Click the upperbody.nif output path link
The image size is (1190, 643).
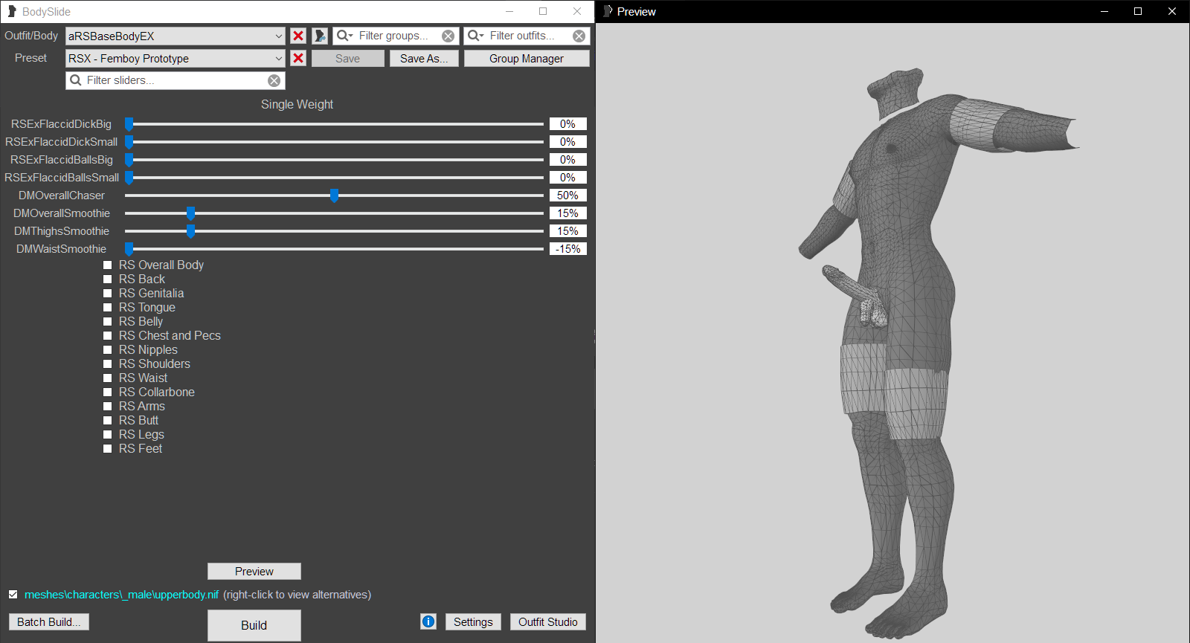click(121, 595)
